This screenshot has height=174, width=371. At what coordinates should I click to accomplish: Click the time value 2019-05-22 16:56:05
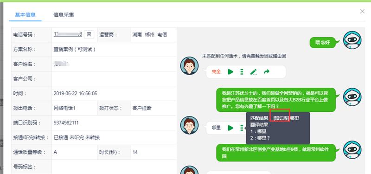76,94
